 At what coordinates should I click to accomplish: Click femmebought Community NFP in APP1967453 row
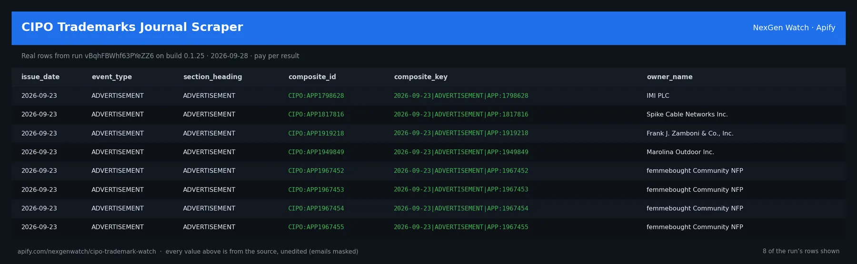click(695, 189)
